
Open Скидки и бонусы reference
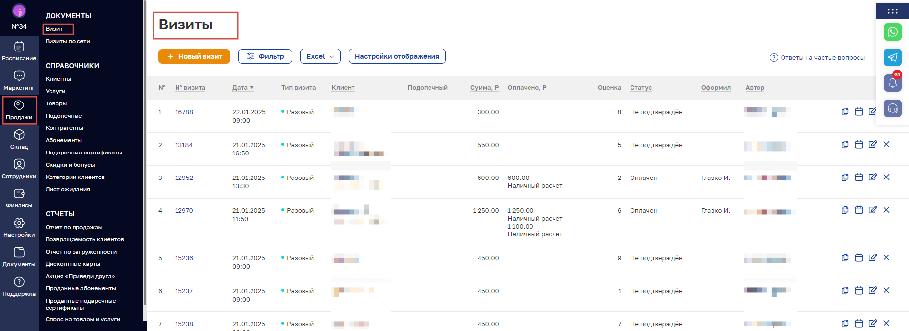(x=70, y=165)
